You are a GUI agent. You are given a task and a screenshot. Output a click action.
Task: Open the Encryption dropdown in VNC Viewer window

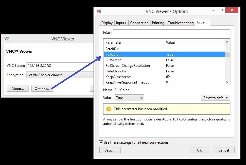(60, 75)
